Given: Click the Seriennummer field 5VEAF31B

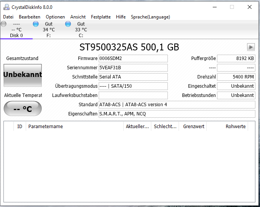Looking at the screenshot, I should click(133, 68).
